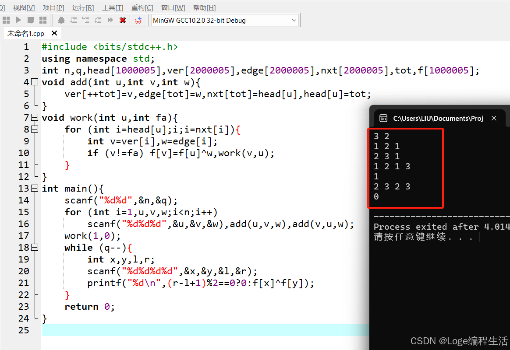510x350 pixels.
Task: Click the scanf("%d%d",&n,&q) line
Action: click(x=121, y=200)
